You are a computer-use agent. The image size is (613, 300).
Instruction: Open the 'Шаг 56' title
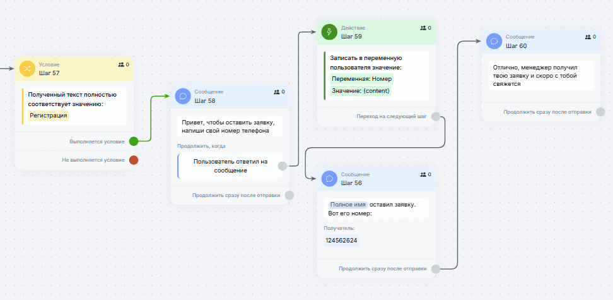click(x=351, y=183)
